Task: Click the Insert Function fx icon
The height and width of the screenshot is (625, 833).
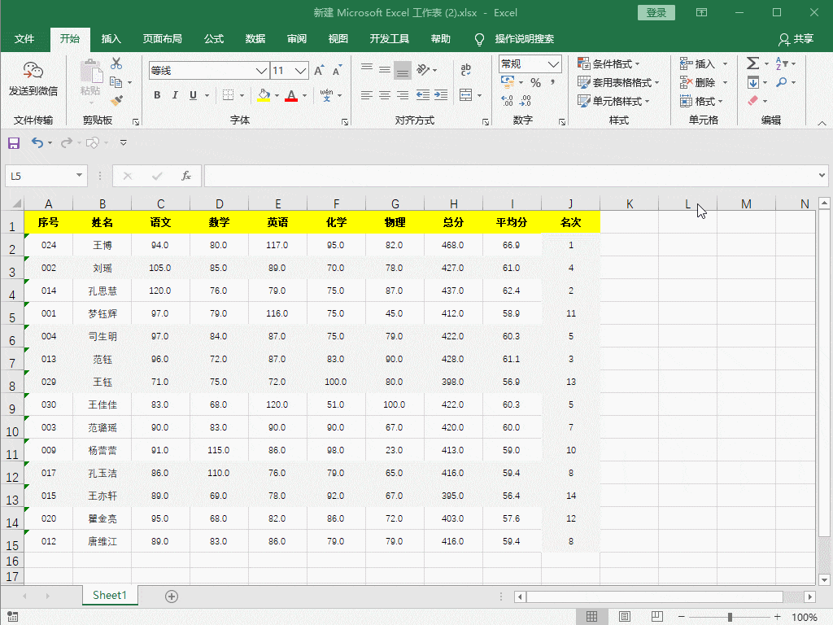Action: (186, 176)
